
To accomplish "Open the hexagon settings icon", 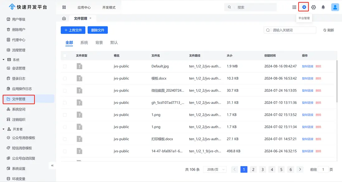I will 313,7.
